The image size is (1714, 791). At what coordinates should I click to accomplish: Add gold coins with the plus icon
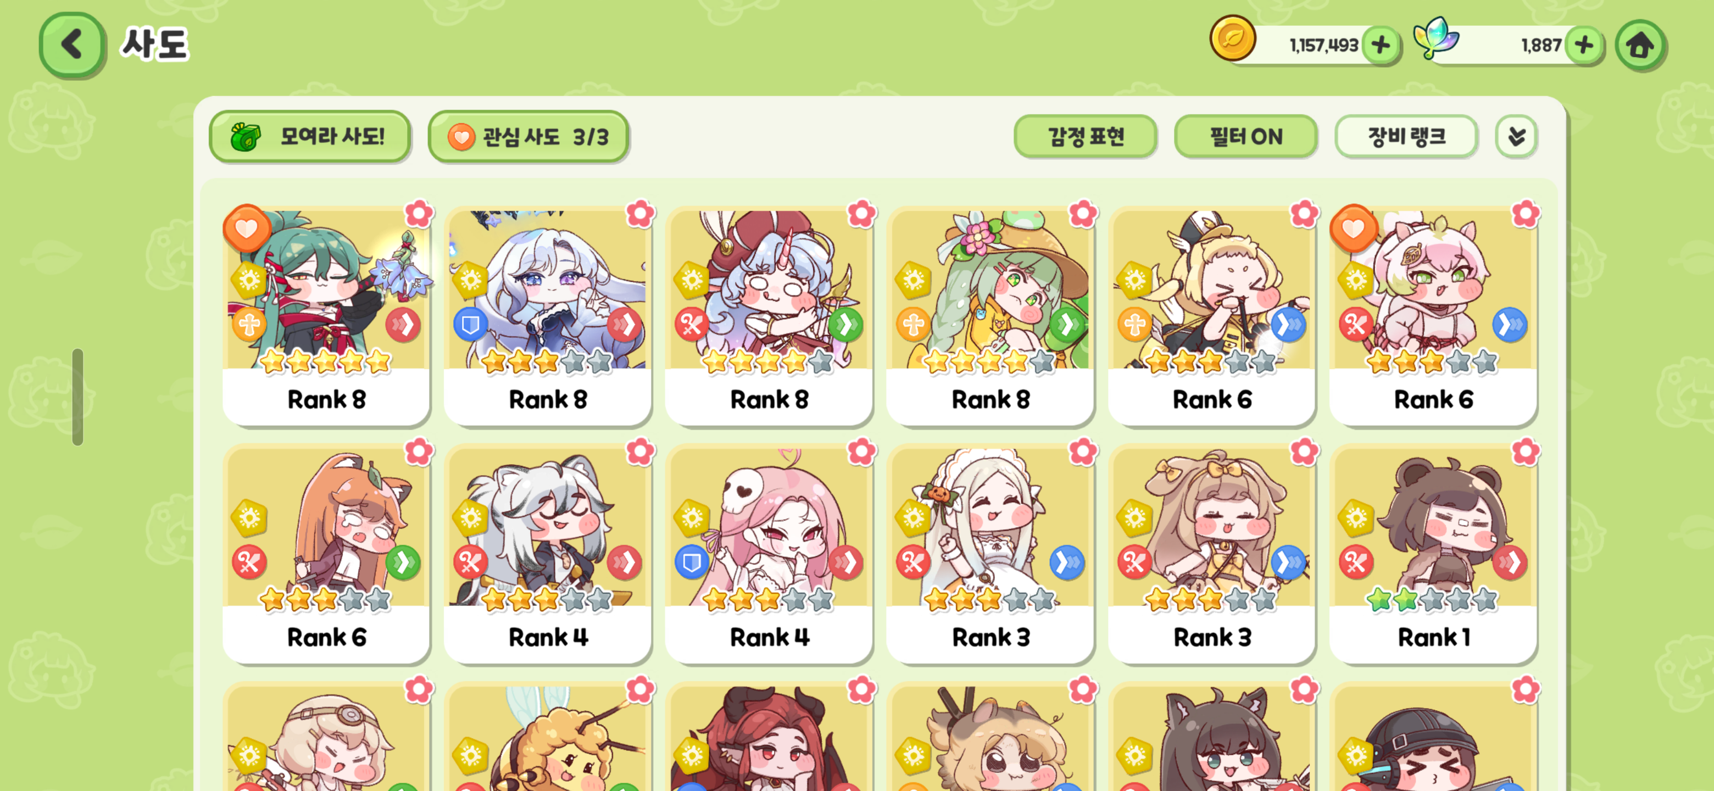(x=1381, y=45)
